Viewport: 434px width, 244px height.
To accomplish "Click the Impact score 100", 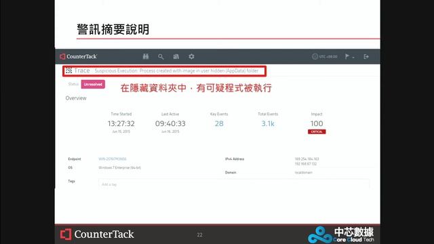I will [317, 123].
